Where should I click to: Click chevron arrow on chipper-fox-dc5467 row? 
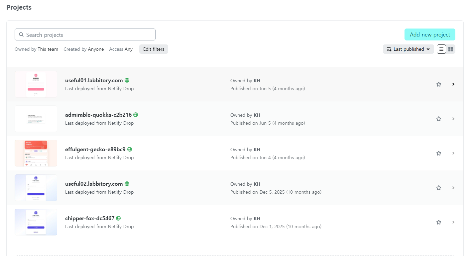pos(453,222)
